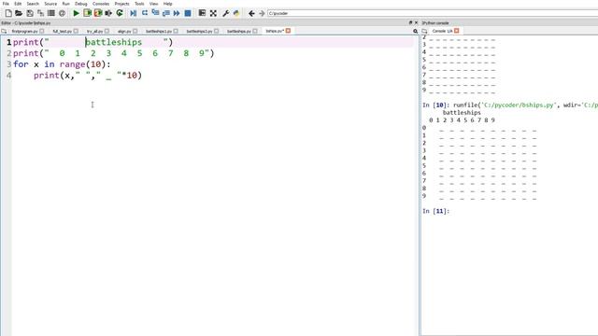Open the Run menu
Screen dimensions: 598x336
tap(66, 4)
